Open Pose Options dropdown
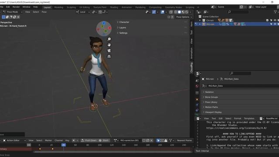 (x=184, y=17)
